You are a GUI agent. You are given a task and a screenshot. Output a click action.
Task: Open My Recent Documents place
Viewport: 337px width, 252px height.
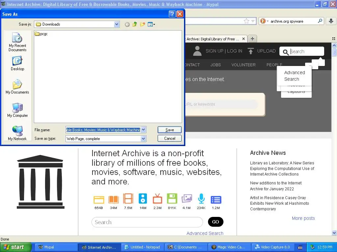[x=17, y=42]
